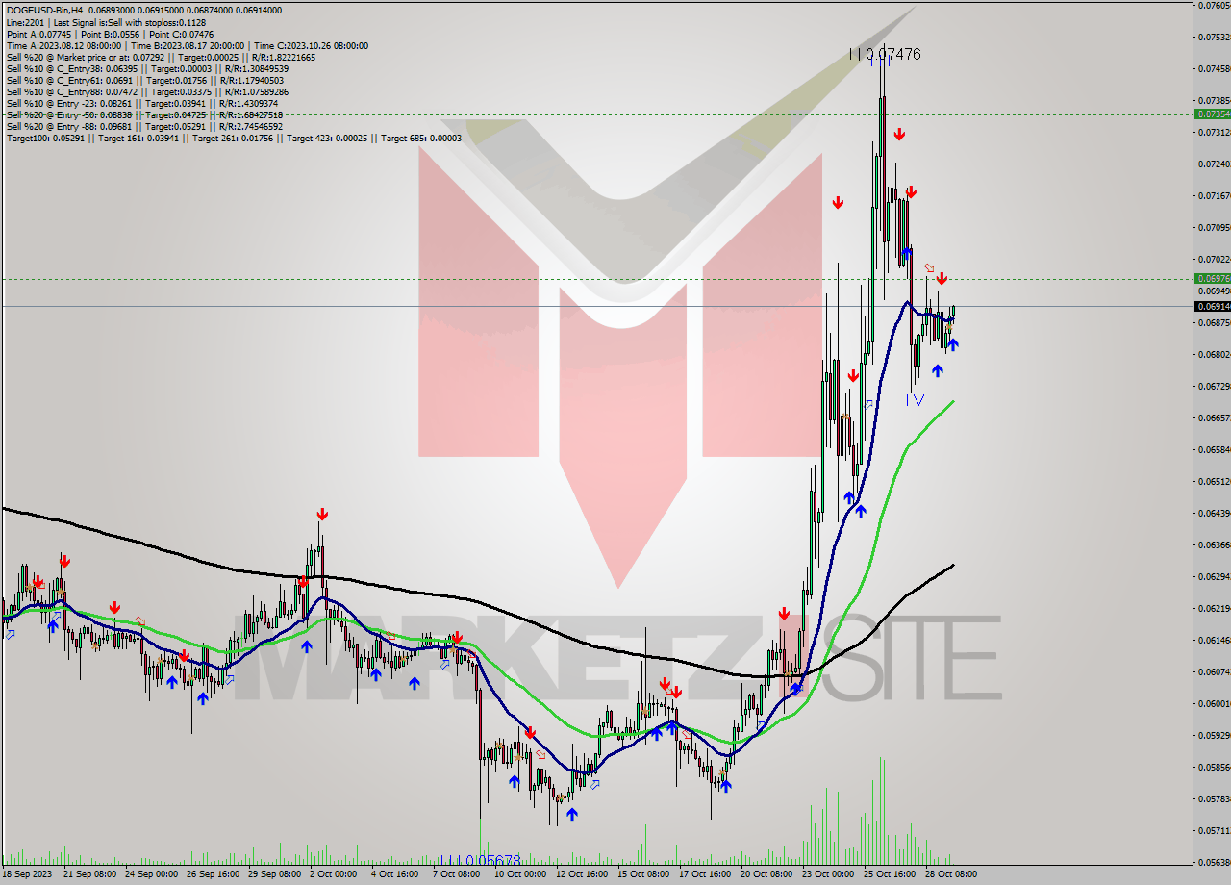The image size is (1231, 885).
Task: Click the 0.07095 price axis label
Action: click(1214, 227)
